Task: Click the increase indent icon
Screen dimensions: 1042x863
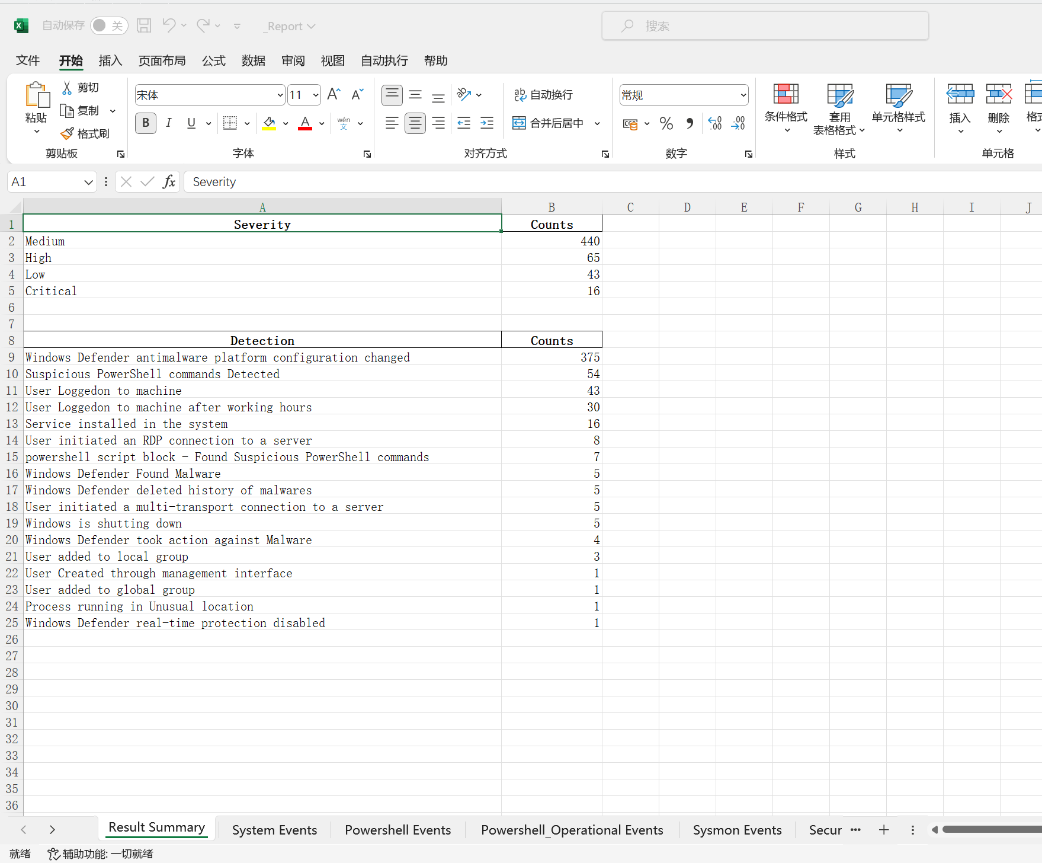Action: click(x=487, y=123)
